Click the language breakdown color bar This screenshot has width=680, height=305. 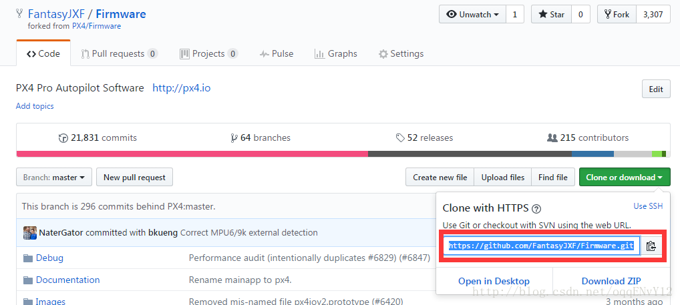tap(343, 154)
